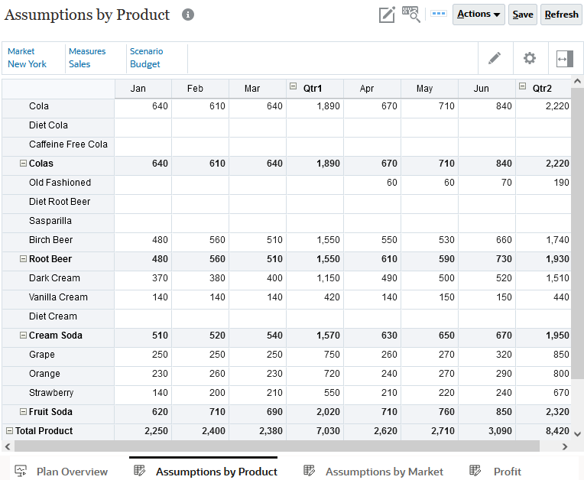The image size is (584, 480).
Task: Click the New York market link
Action: (x=27, y=64)
